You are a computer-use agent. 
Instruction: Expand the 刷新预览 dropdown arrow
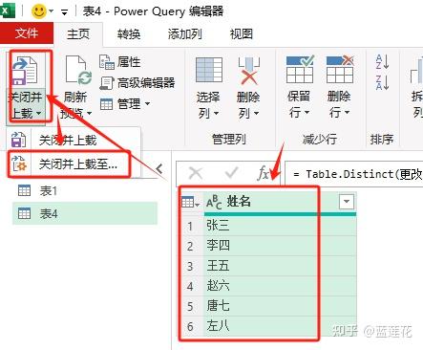[x=89, y=113]
